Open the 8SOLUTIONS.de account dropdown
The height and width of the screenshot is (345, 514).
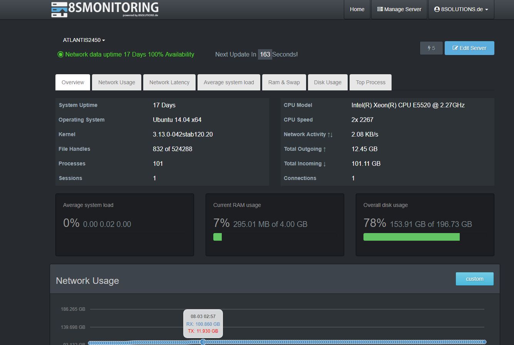click(x=461, y=9)
